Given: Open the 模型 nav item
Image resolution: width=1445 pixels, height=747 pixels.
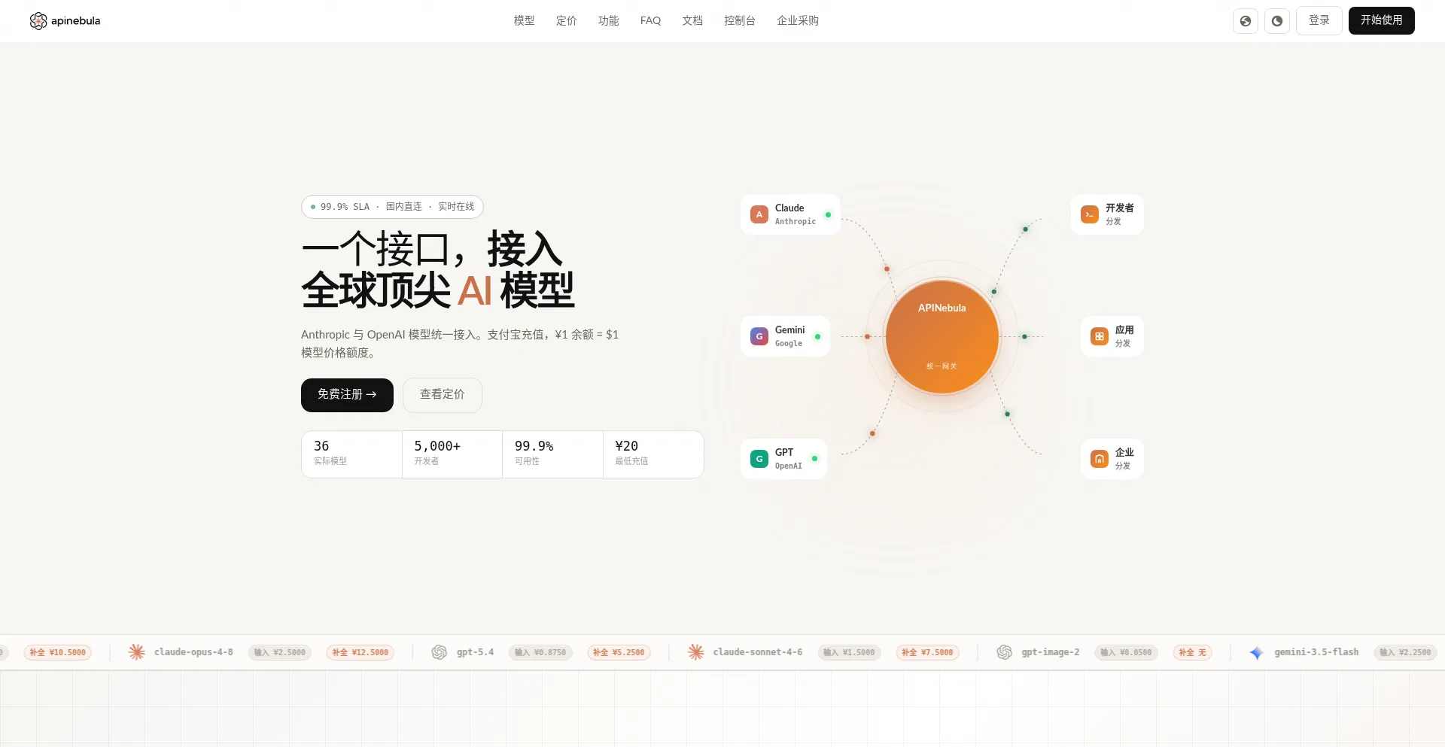Looking at the screenshot, I should pyautogui.click(x=525, y=21).
